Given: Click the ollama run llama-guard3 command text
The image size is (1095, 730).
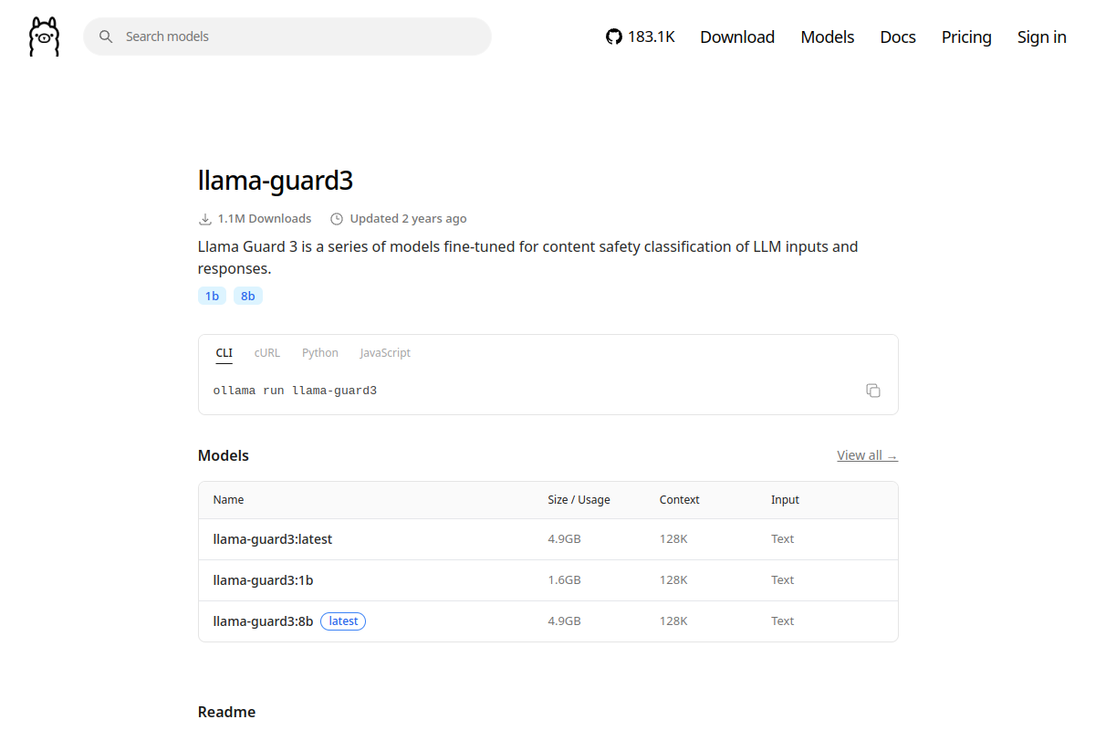Looking at the screenshot, I should [295, 391].
